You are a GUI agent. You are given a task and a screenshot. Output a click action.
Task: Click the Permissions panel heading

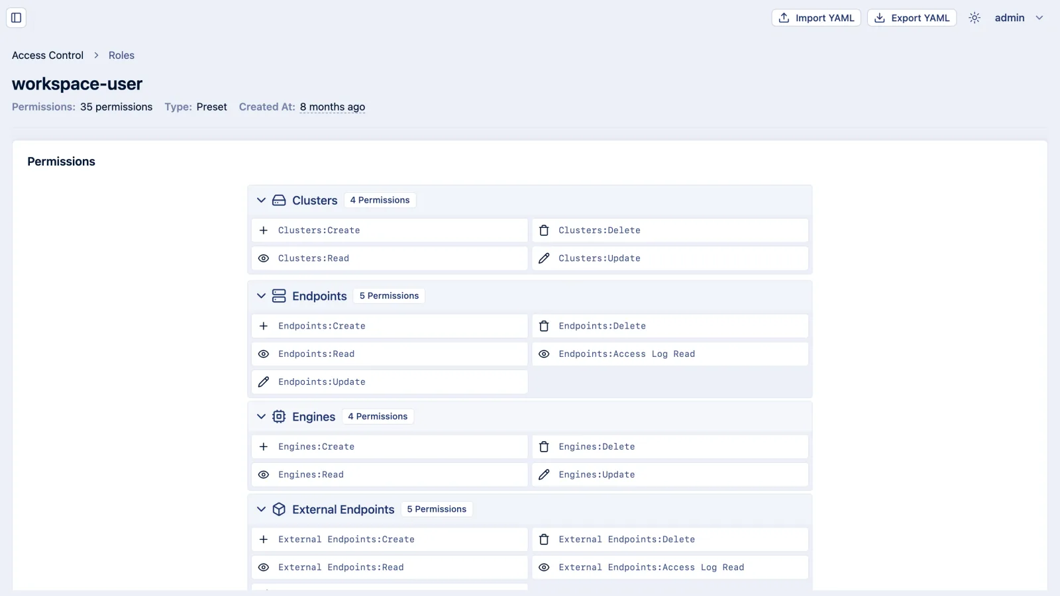click(61, 162)
